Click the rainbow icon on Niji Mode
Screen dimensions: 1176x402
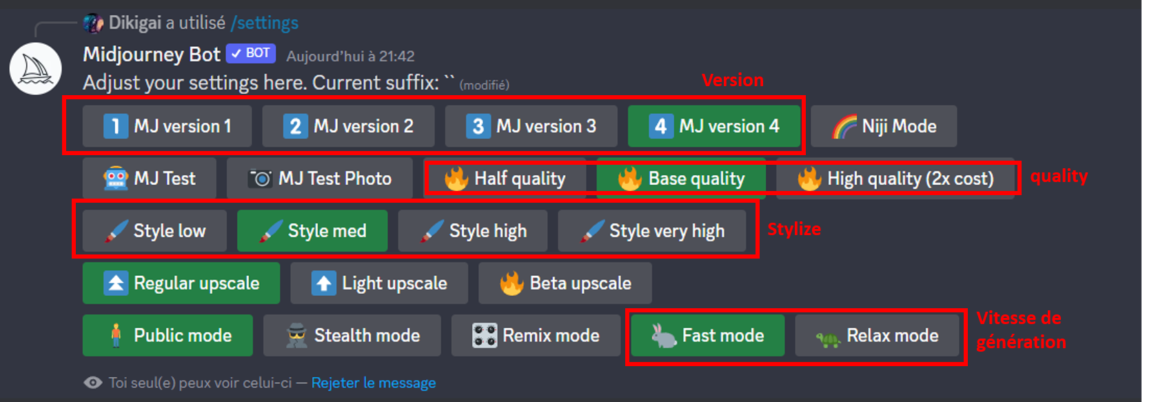[844, 126]
